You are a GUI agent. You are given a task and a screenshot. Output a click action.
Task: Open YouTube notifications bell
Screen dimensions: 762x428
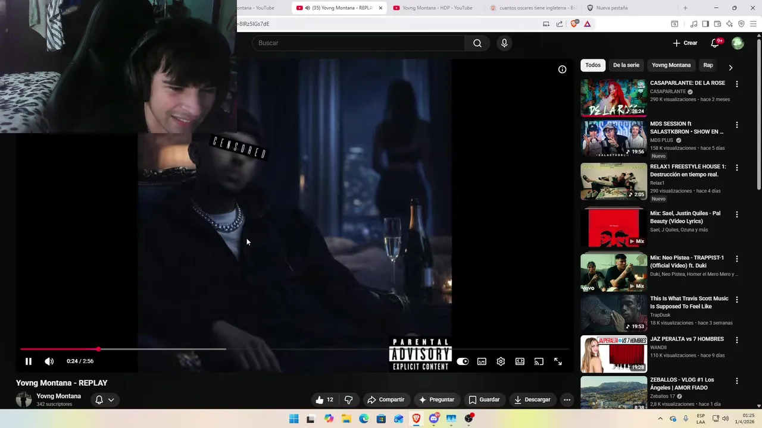pyautogui.click(x=715, y=43)
